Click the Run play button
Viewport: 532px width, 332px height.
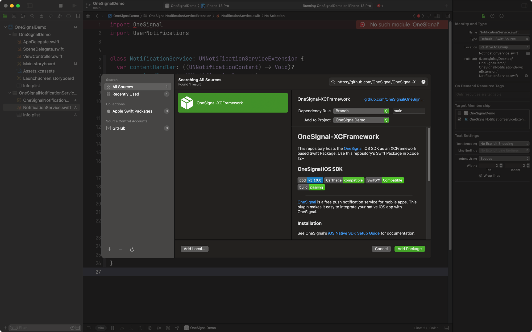pos(74,6)
